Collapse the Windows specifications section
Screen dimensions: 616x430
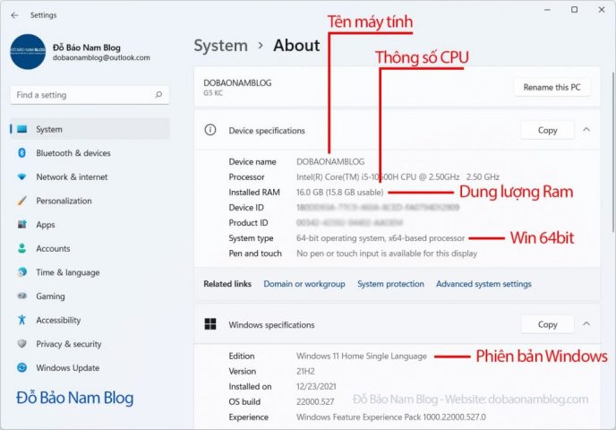(x=586, y=324)
